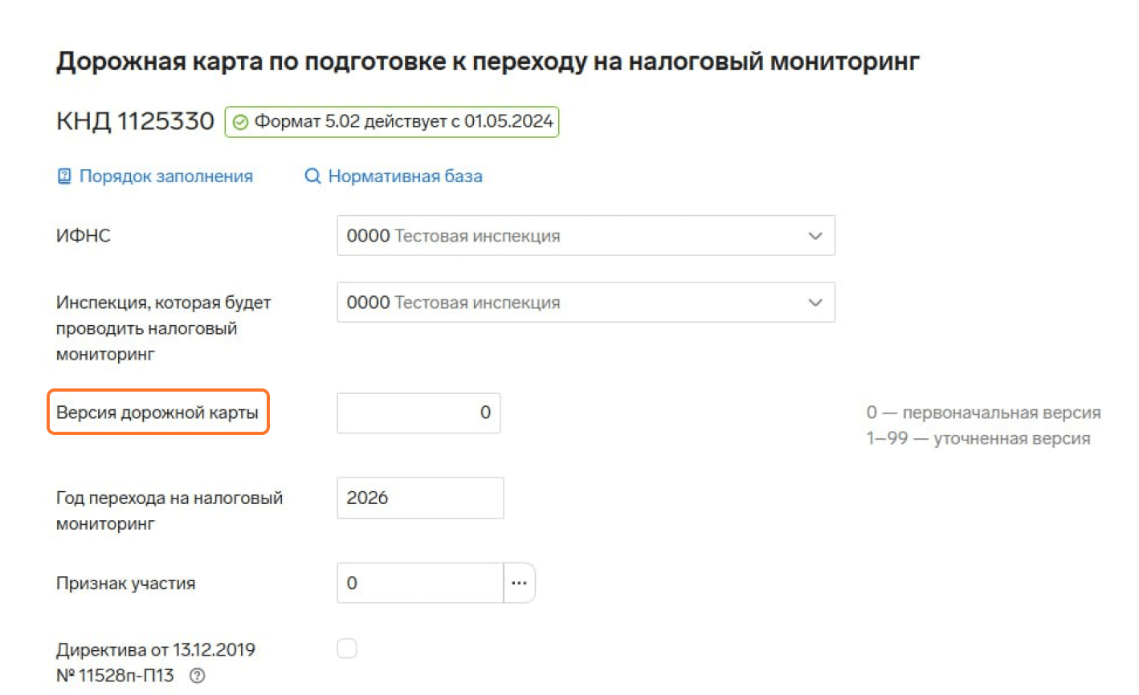Click the Директива от 13.12.2019 label
This screenshot has height=695, width=1139.
pos(156,663)
